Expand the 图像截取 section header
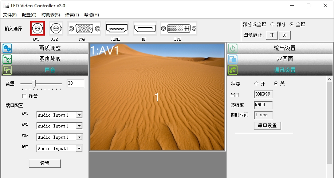 click(45, 59)
